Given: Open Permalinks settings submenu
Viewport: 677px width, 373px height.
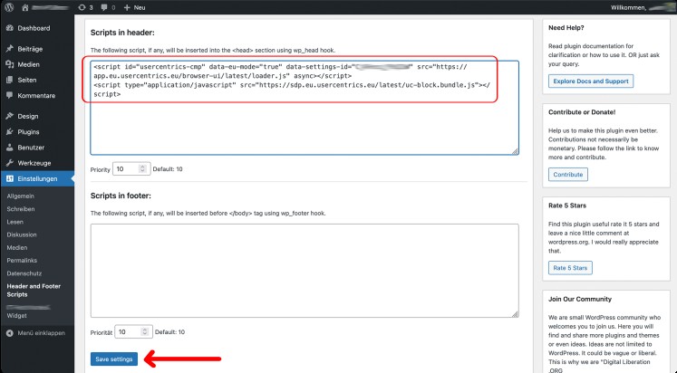Looking at the screenshot, I should coord(22,261).
